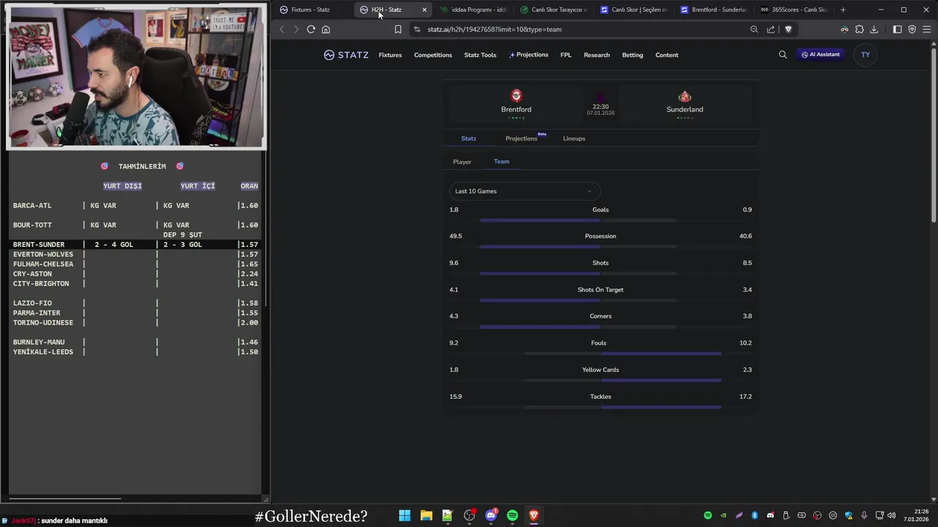Click the Goals comparison bar
Image resolution: width=938 pixels, height=527 pixels.
(600, 220)
